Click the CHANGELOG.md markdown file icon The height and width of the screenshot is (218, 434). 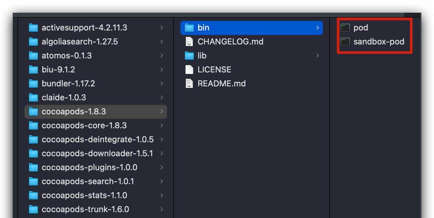(x=189, y=41)
